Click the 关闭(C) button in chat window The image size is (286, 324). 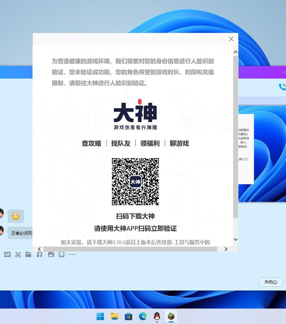pos(271,282)
